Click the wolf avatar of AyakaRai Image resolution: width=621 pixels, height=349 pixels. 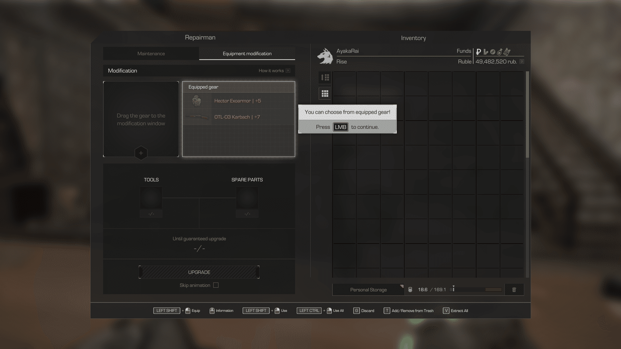click(x=325, y=56)
